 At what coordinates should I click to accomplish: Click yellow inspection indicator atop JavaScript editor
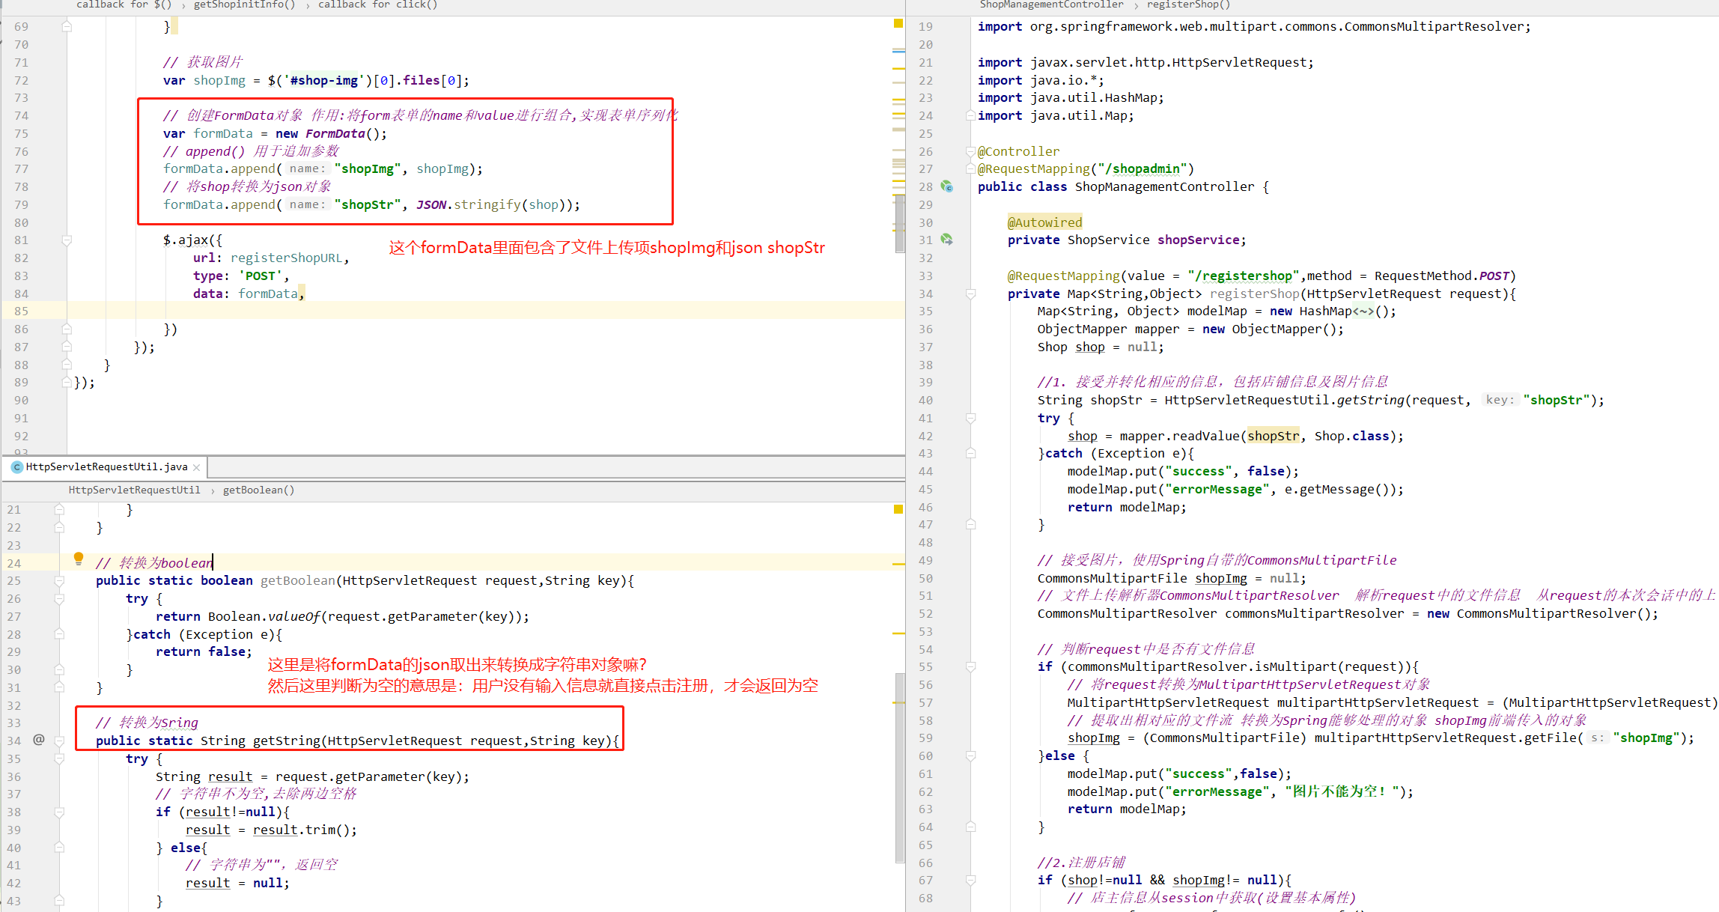pyautogui.click(x=898, y=24)
